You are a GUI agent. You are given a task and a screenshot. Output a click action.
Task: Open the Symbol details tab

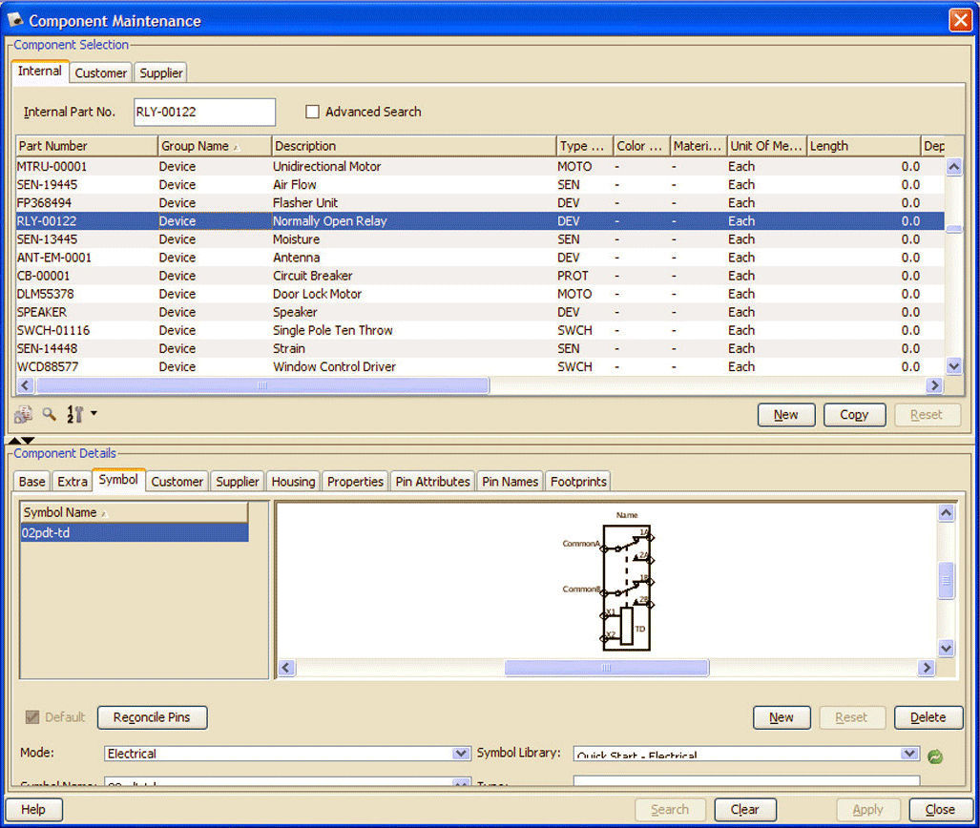click(118, 479)
